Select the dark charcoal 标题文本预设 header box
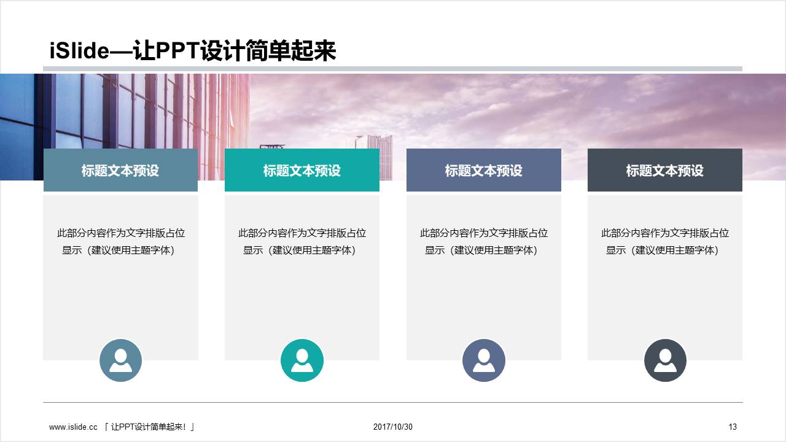The height and width of the screenshot is (442, 786). point(665,170)
